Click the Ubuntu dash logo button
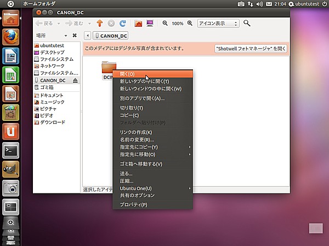This screenshot has height=246, width=329. [x=10, y=4]
